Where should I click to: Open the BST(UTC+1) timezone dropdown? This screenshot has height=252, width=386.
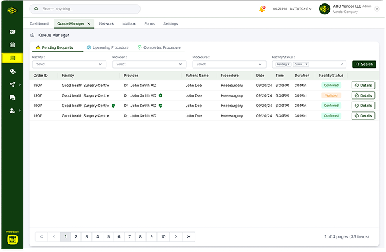click(300, 9)
